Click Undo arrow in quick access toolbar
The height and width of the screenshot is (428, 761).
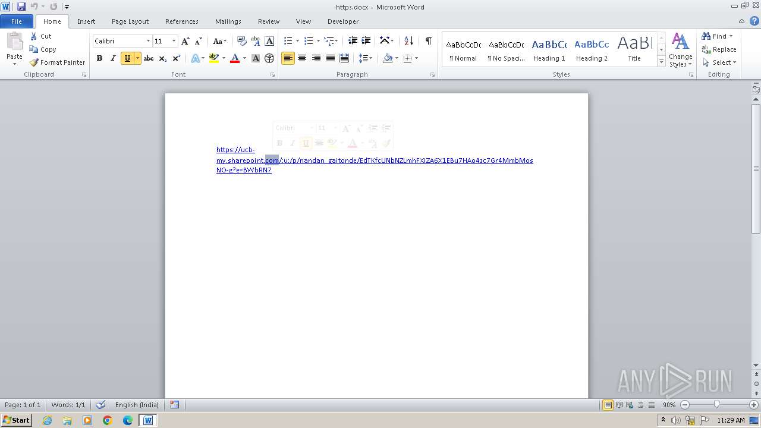coord(34,7)
